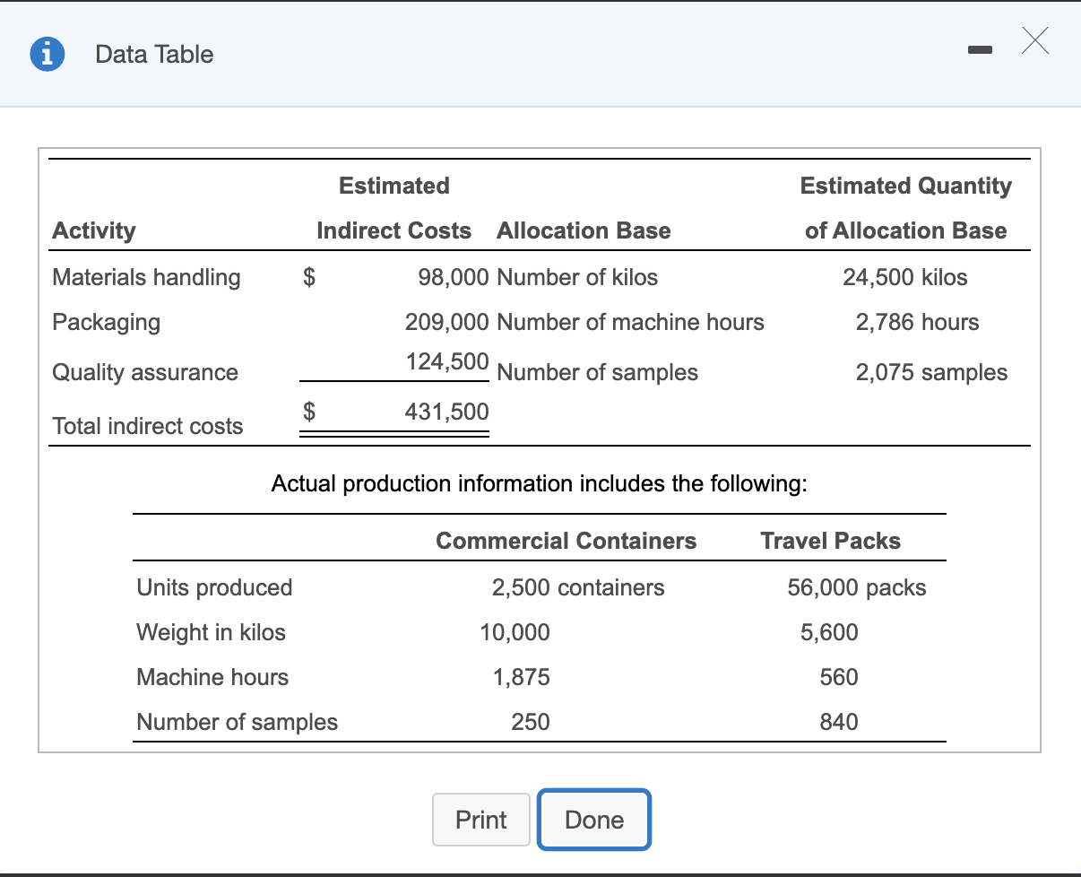Select the 10,000 commercial weight value
Image resolution: width=1081 pixels, height=877 pixels.
[515, 632]
